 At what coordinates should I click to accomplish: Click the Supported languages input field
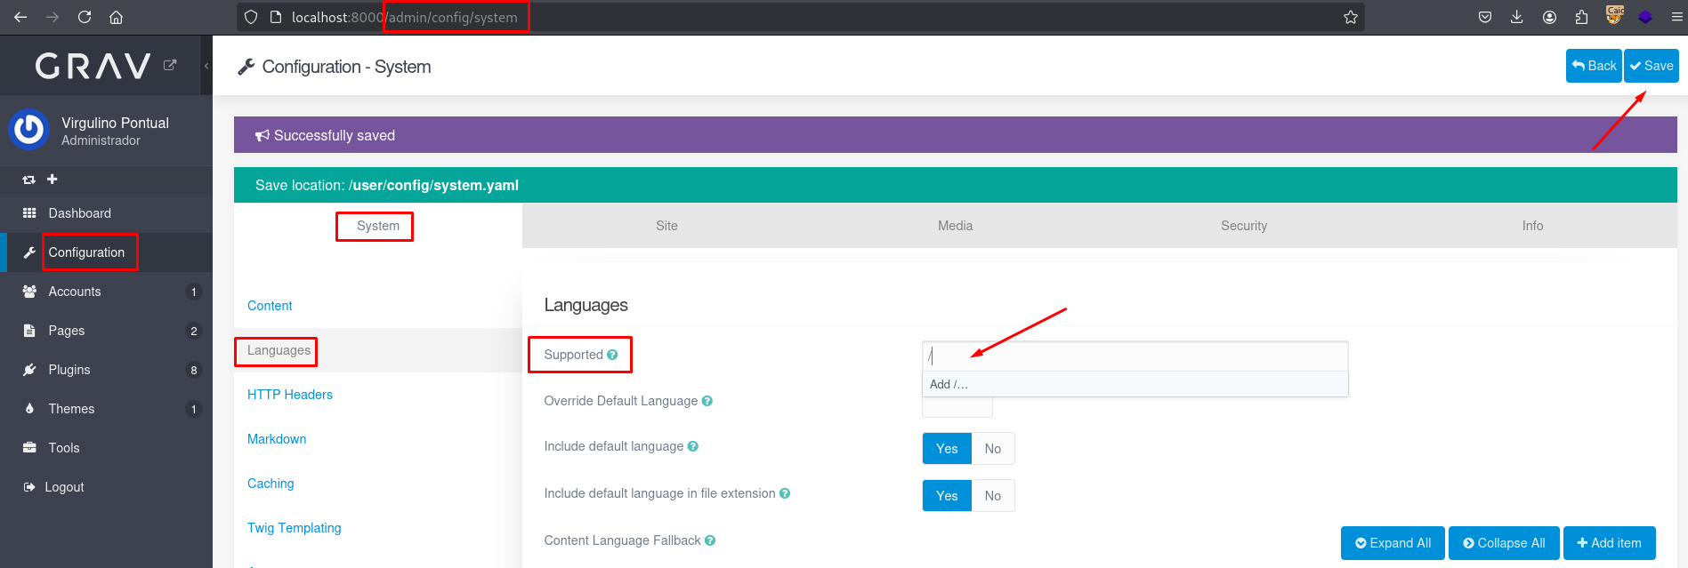pyautogui.click(x=1134, y=356)
